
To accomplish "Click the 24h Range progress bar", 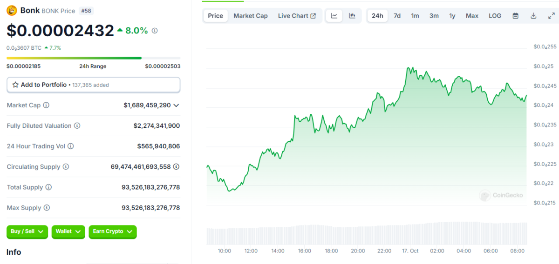I will click(x=93, y=58).
